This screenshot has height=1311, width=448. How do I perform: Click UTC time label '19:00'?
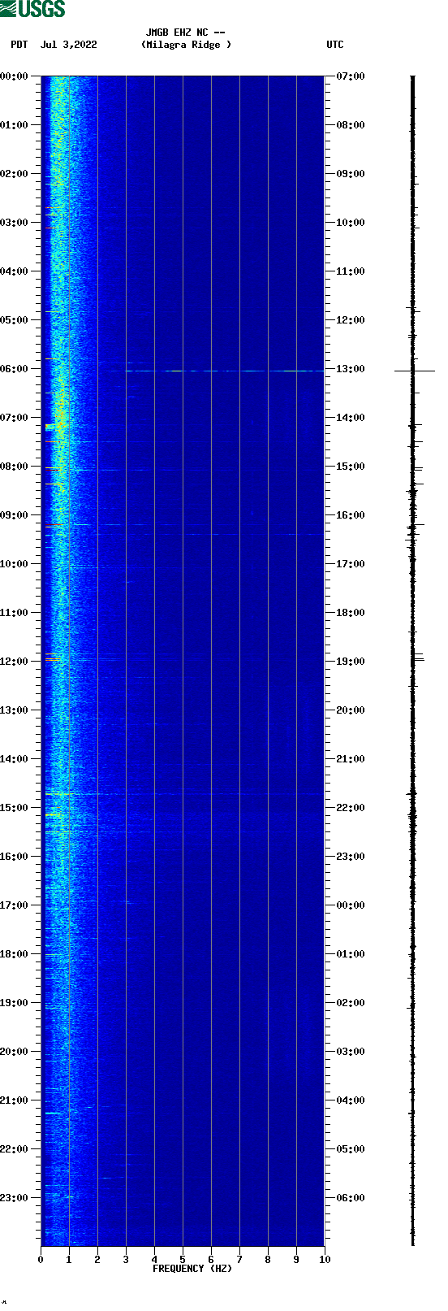tap(351, 662)
